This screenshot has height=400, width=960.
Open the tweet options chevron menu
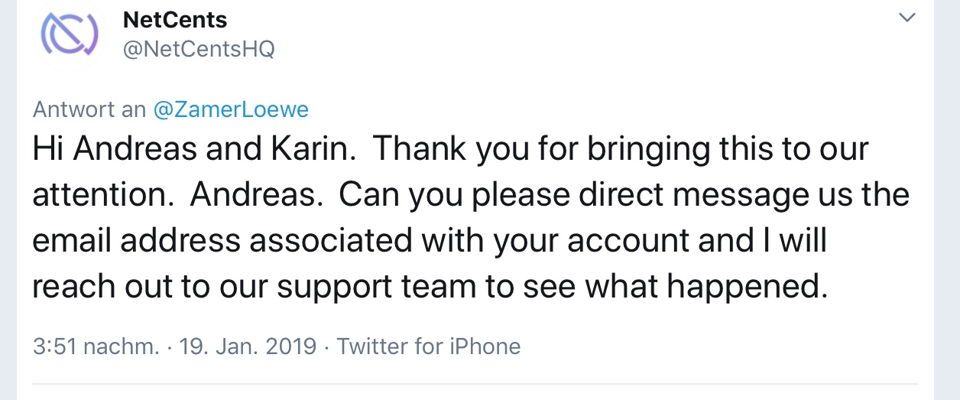(x=907, y=18)
